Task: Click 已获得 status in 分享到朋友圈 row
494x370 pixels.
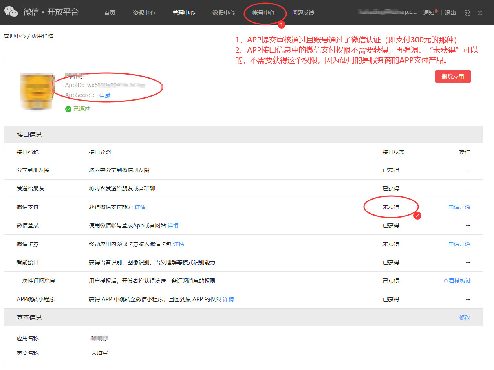Action: point(391,170)
